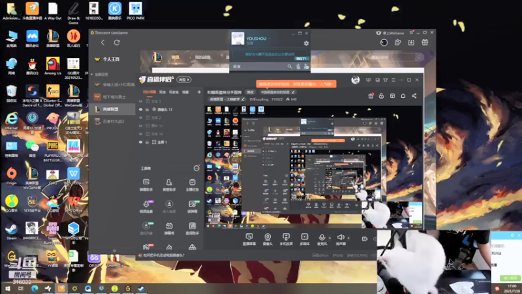Image resolution: width=522 pixels, height=294 pixels.
Task: Click the 摄像头 camera source button
Action: click(x=268, y=239)
